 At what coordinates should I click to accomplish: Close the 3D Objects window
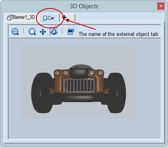[x=161, y=6]
